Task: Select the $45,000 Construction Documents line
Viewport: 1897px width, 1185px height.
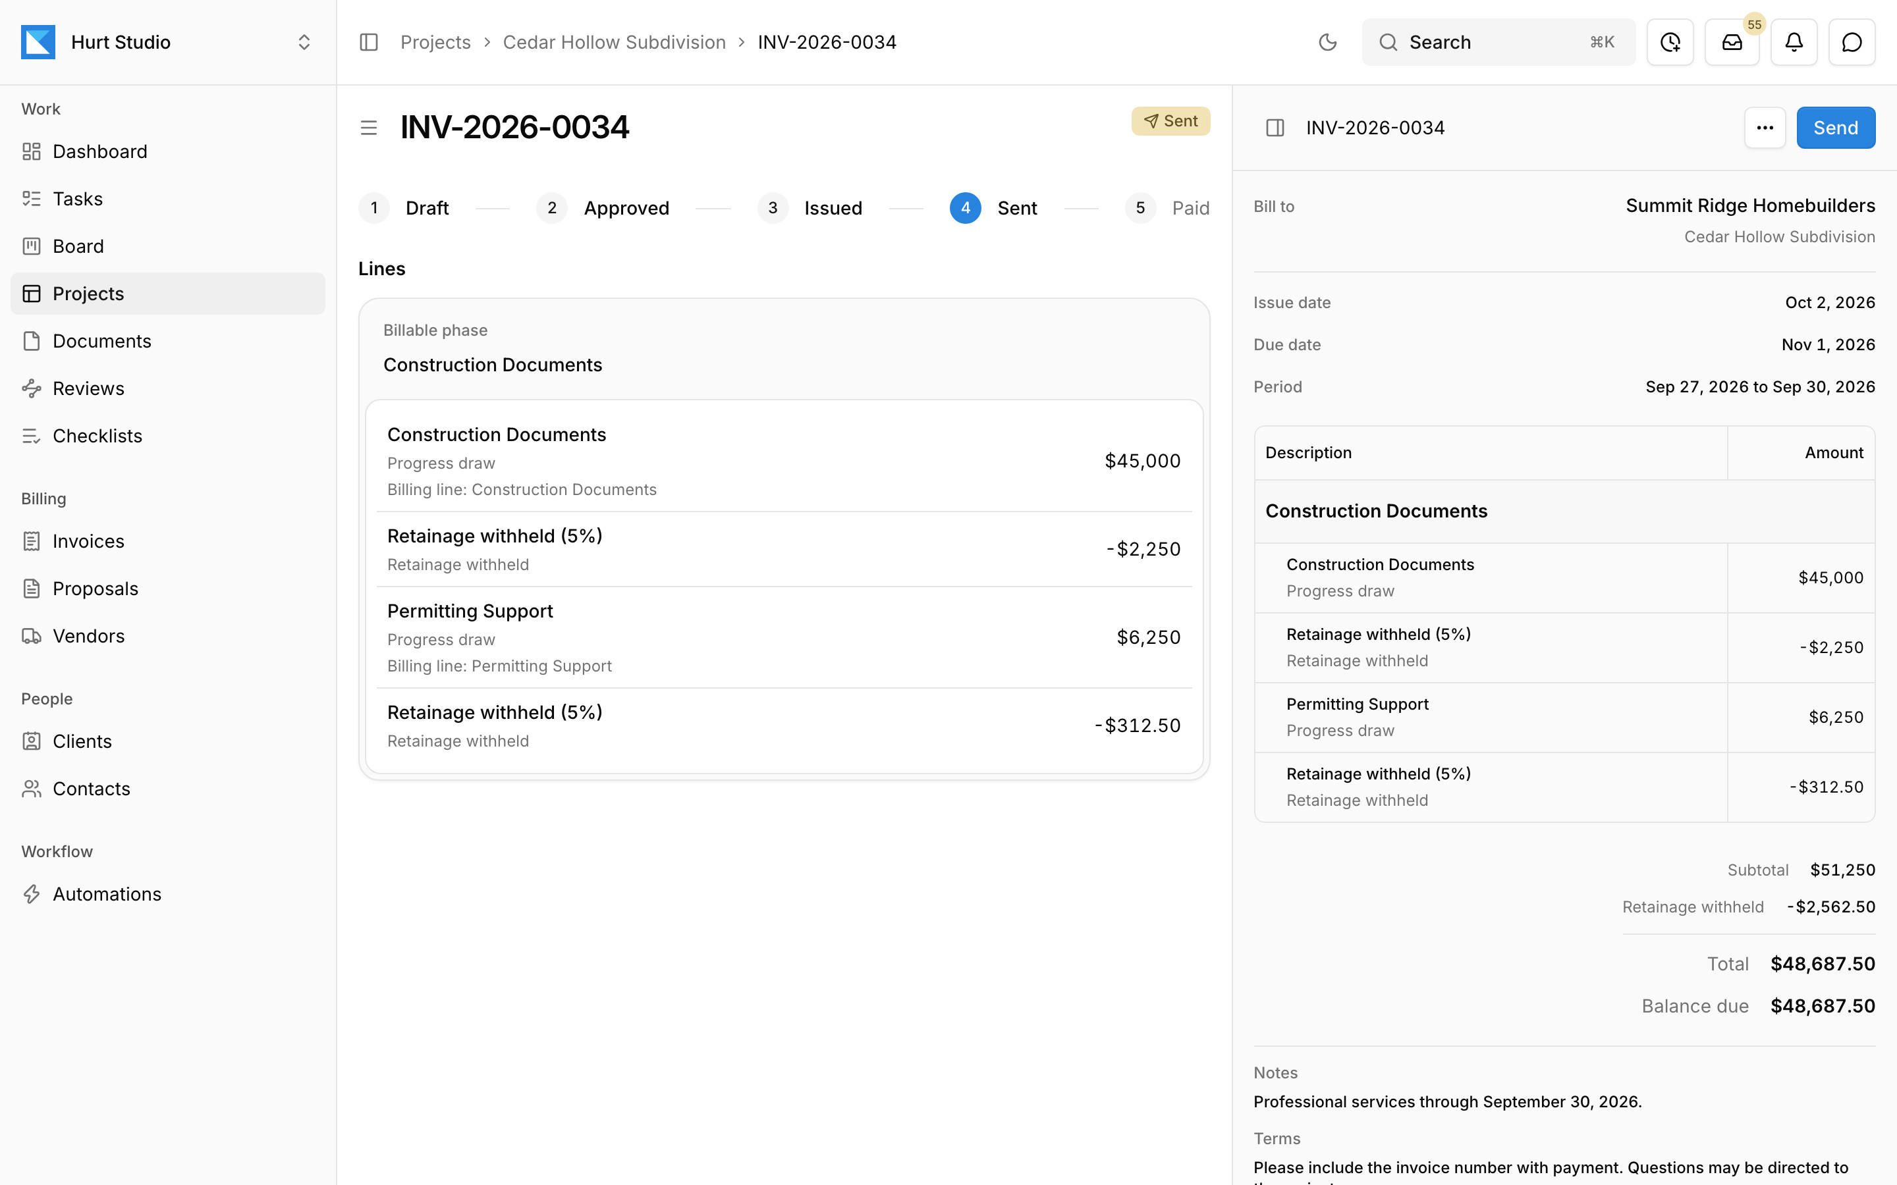Action: point(784,461)
